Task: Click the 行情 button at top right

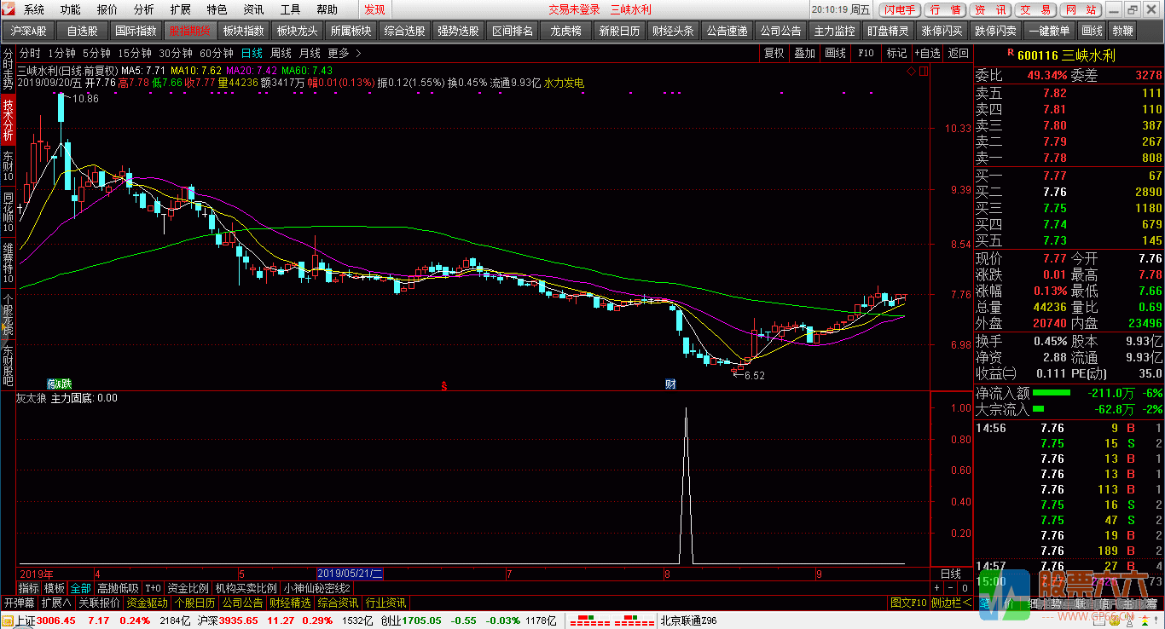Action: [945, 9]
